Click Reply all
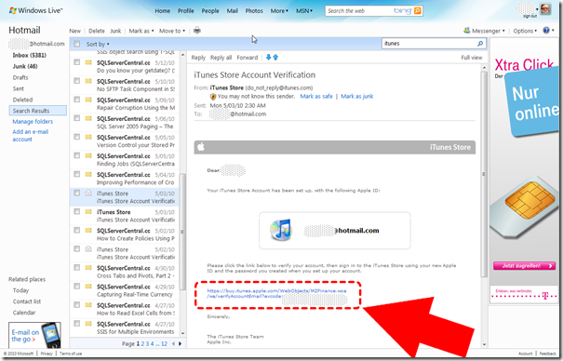This screenshot has height=361, width=563. point(221,58)
